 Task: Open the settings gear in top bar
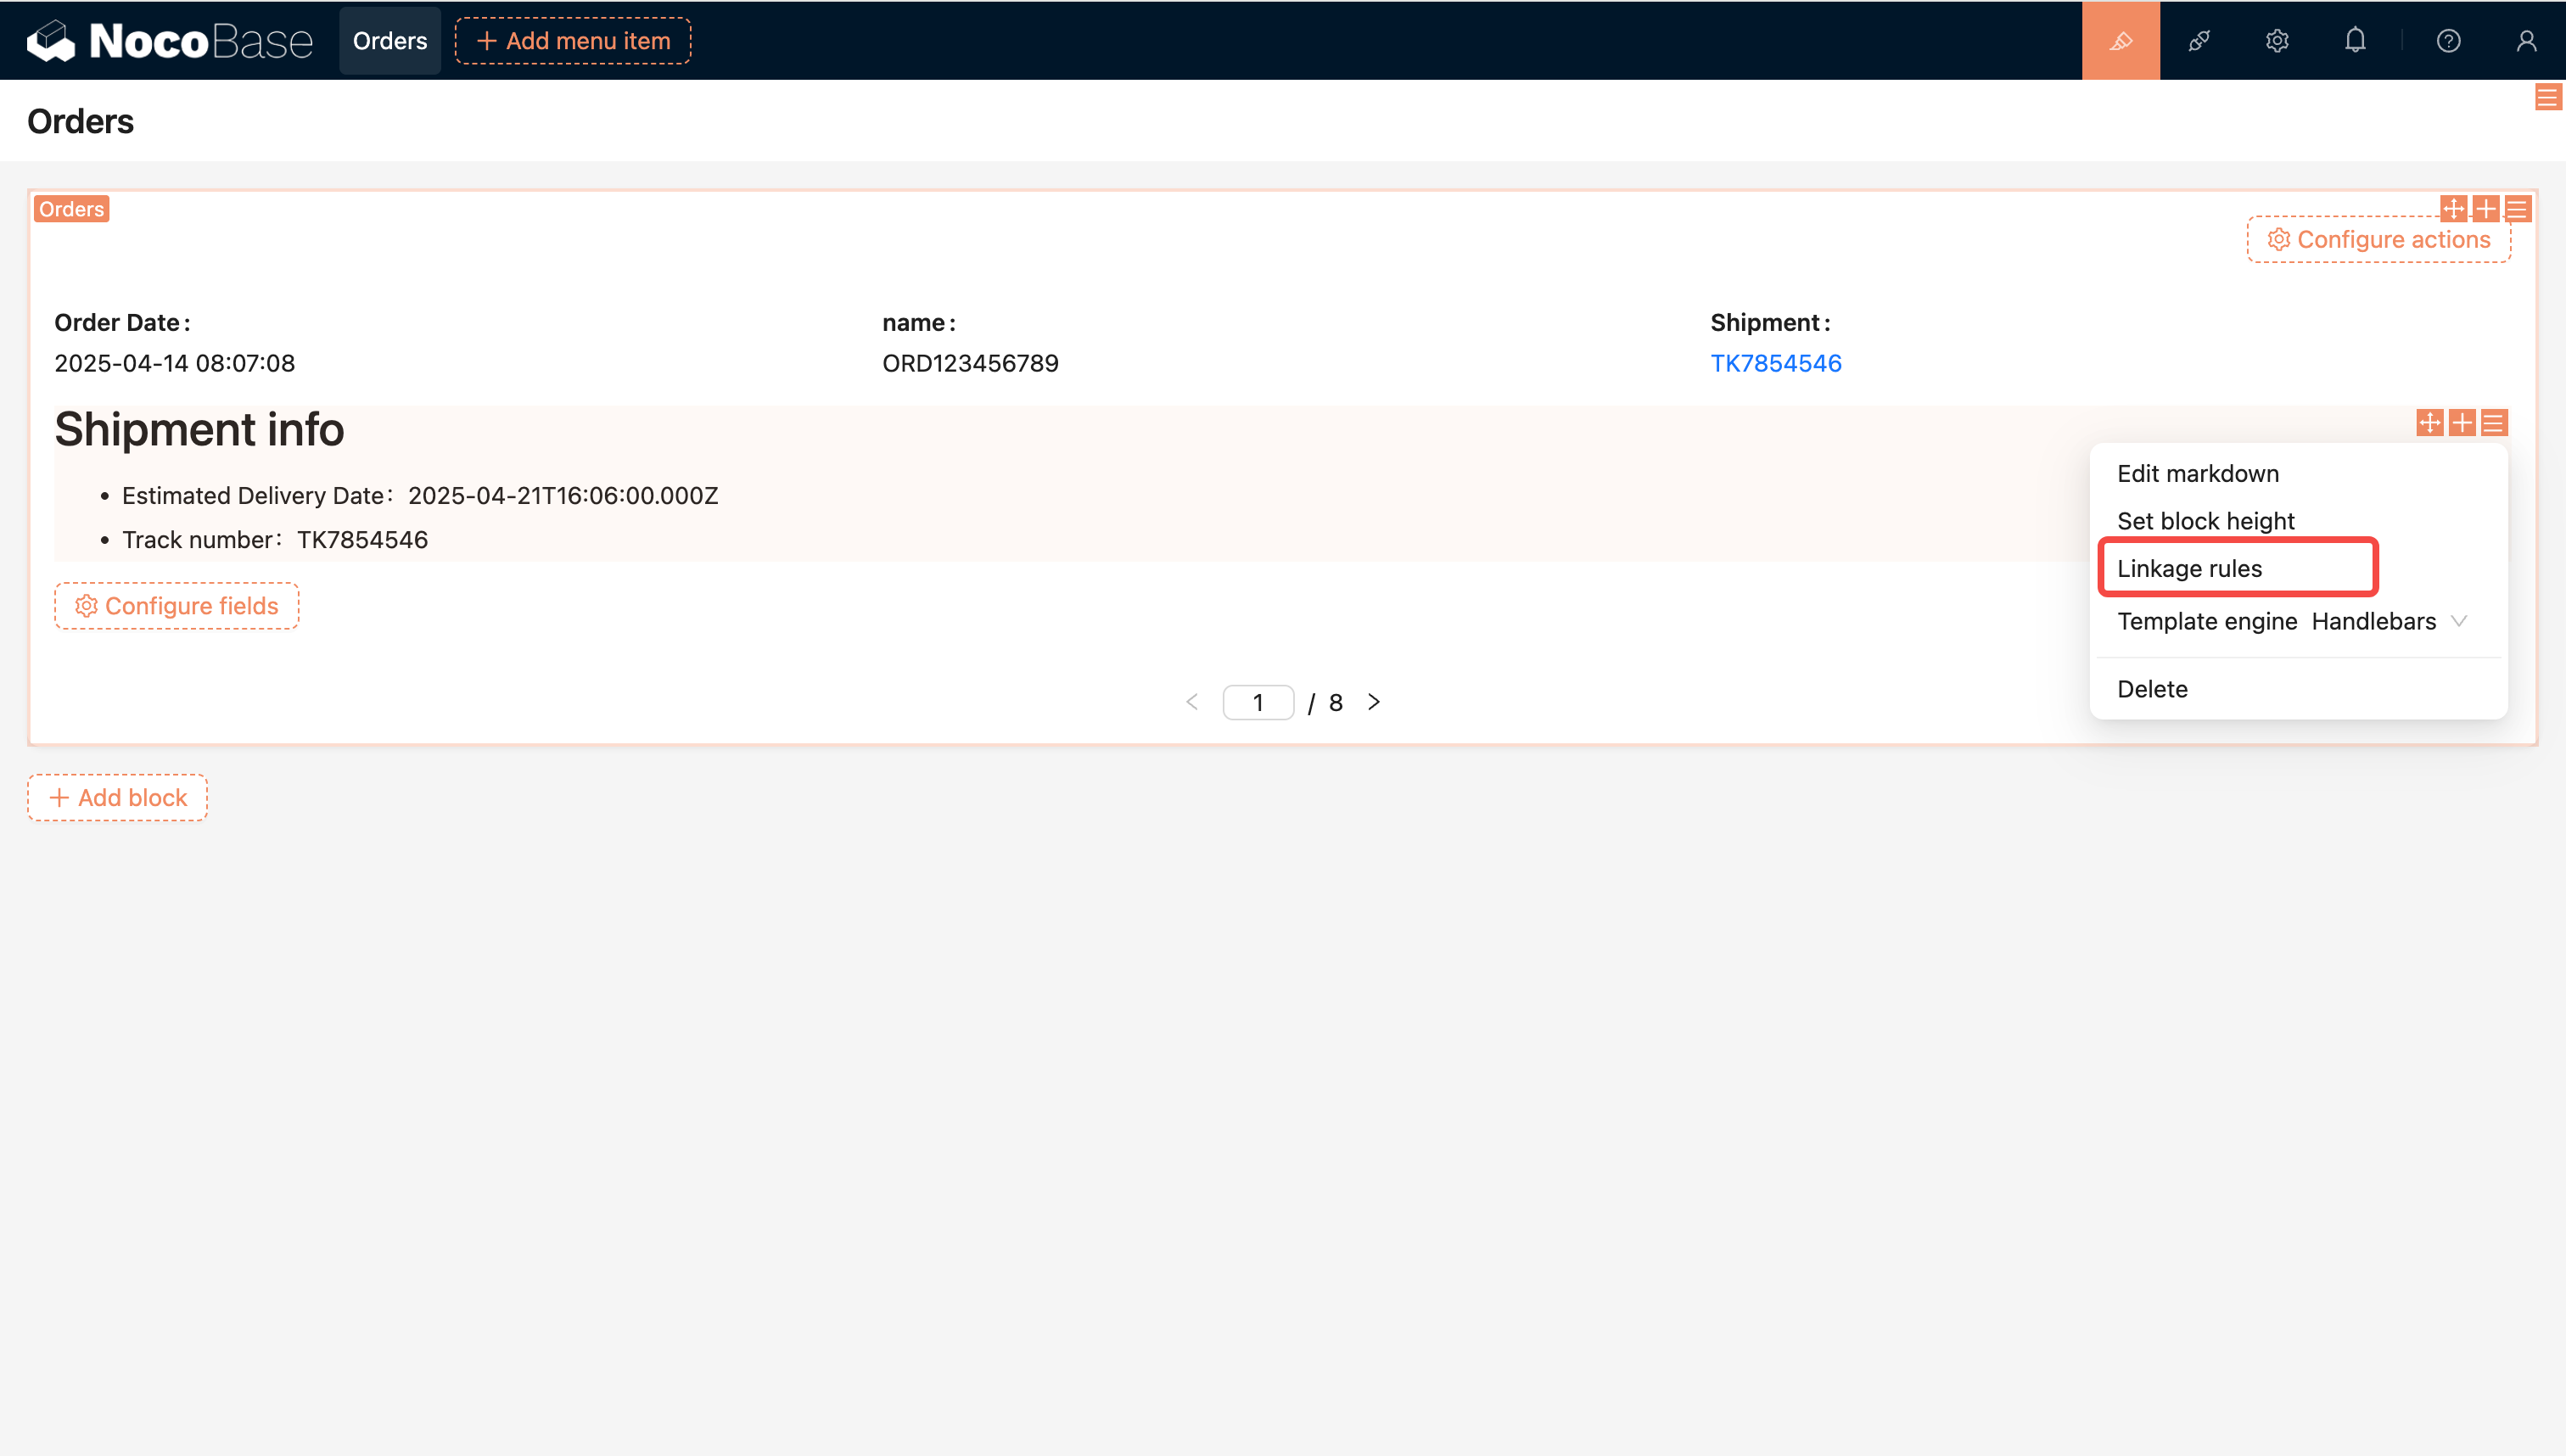[2277, 41]
